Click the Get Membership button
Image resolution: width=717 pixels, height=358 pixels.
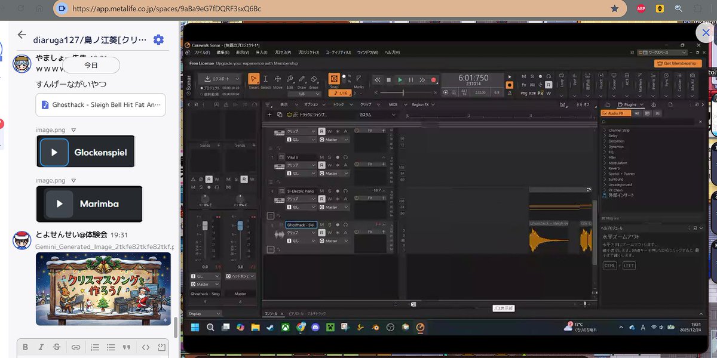click(x=678, y=63)
